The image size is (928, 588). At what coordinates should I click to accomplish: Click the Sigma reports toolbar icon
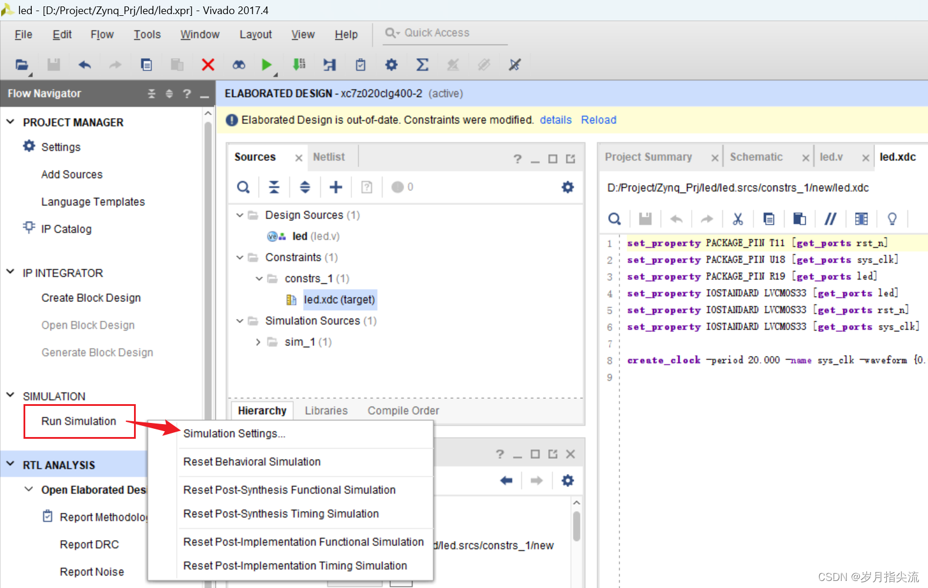tap(422, 65)
